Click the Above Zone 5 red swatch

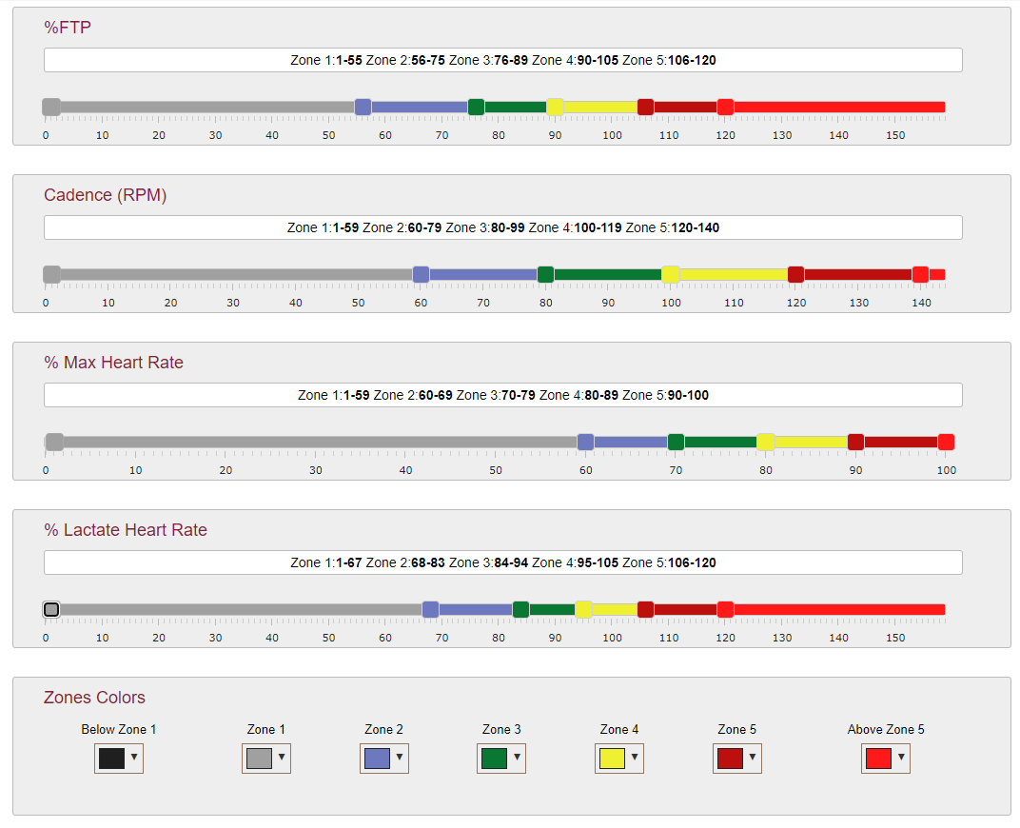point(878,759)
